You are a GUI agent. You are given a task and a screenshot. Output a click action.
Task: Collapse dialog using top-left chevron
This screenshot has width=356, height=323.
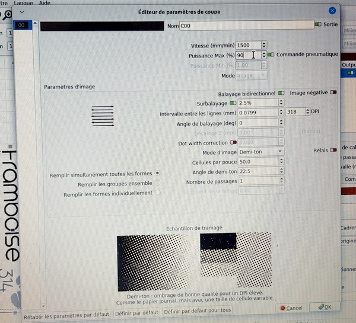(22, 12)
